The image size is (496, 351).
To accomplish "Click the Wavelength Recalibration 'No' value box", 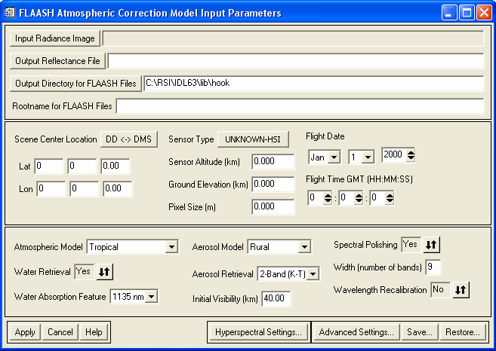I will point(441,289).
